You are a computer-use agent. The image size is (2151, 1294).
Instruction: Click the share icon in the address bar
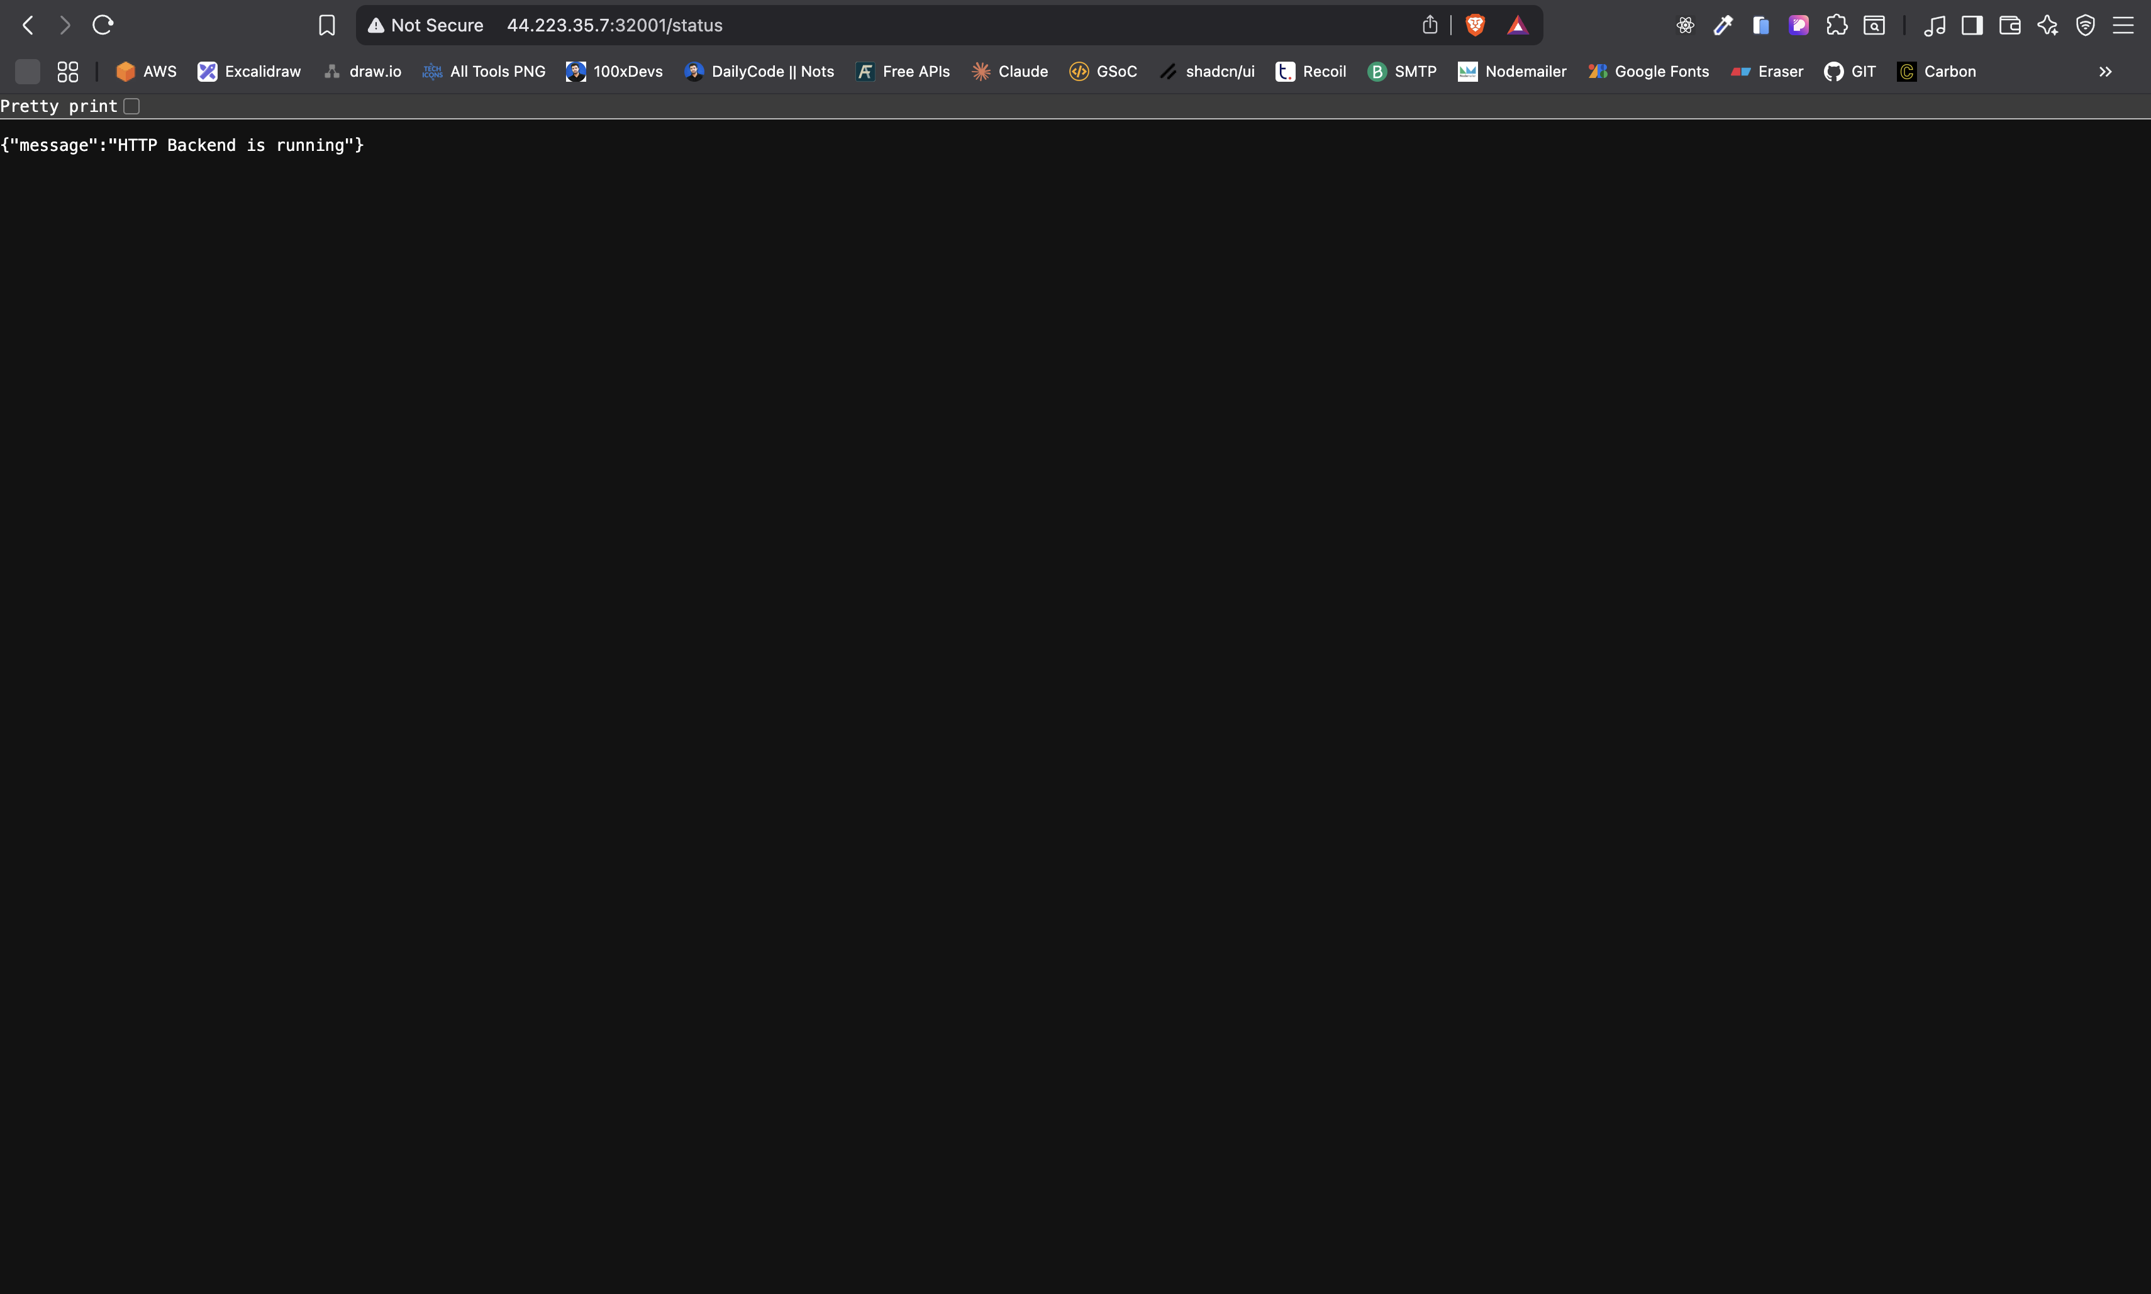click(1430, 25)
